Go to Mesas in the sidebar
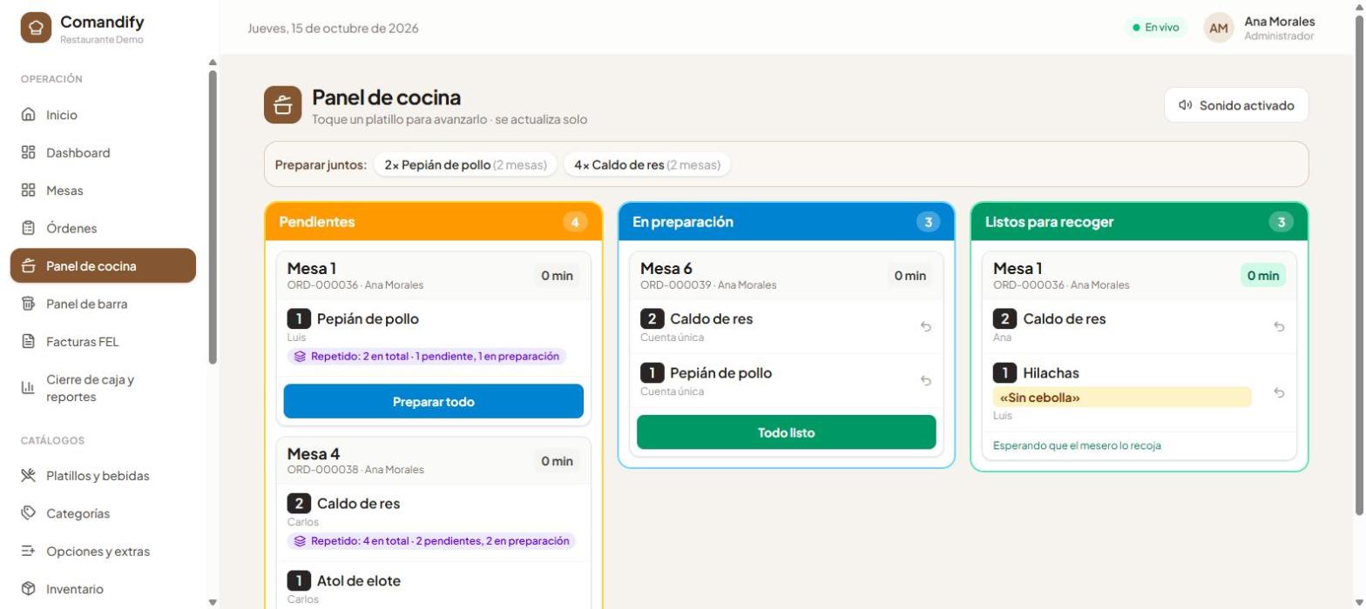 click(x=103, y=191)
